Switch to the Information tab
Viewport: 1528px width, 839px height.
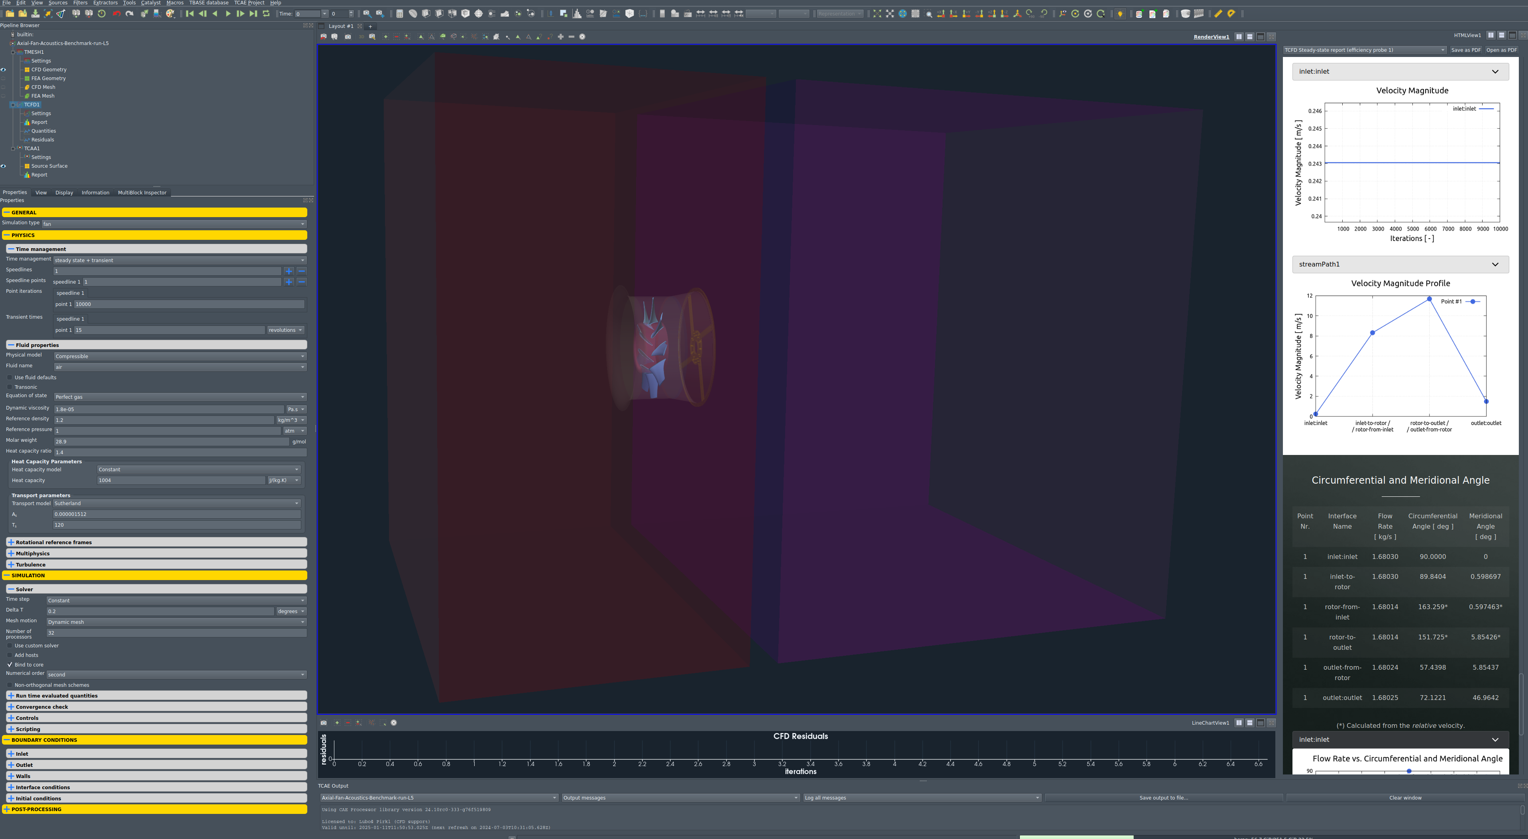96,193
